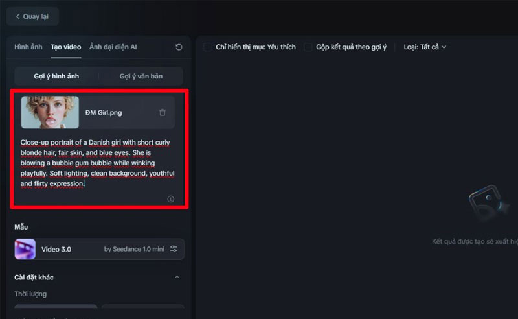Open the 'Loại: Tất cả' filter dropdown
The height and width of the screenshot is (319, 518).
(x=425, y=47)
